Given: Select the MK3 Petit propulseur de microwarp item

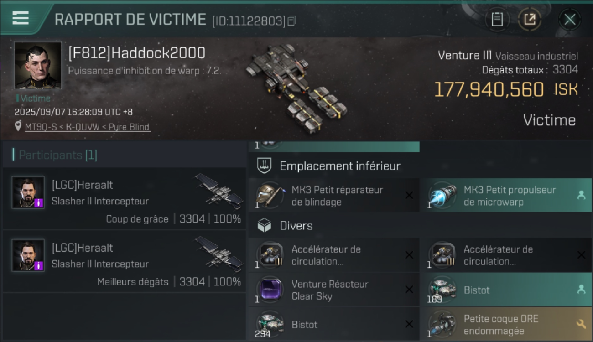Looking at the screenshot, I should 506,195.
